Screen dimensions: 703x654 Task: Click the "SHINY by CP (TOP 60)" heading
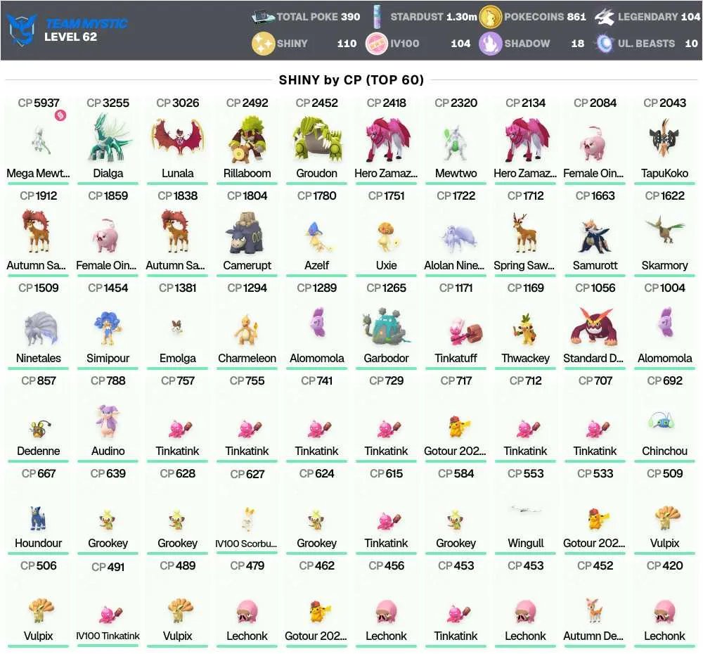tap(351, 80)
